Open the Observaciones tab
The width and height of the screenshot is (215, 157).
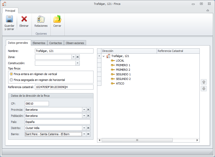point(75,43)
